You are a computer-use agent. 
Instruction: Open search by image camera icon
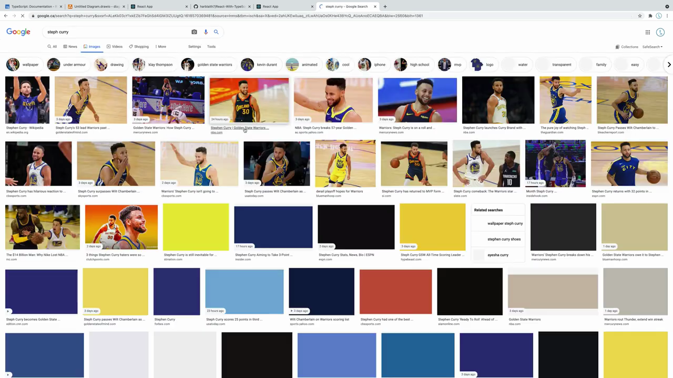point(194,32)
